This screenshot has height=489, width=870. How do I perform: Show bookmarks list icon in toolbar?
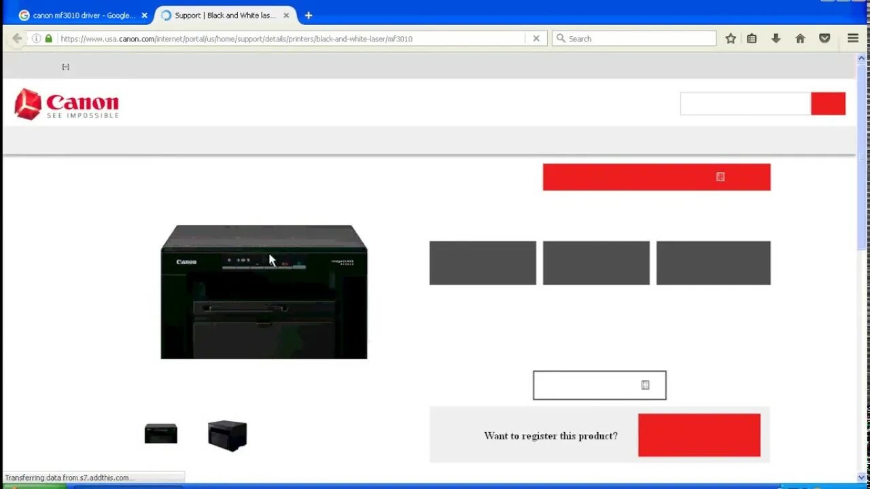coord(752,39)
